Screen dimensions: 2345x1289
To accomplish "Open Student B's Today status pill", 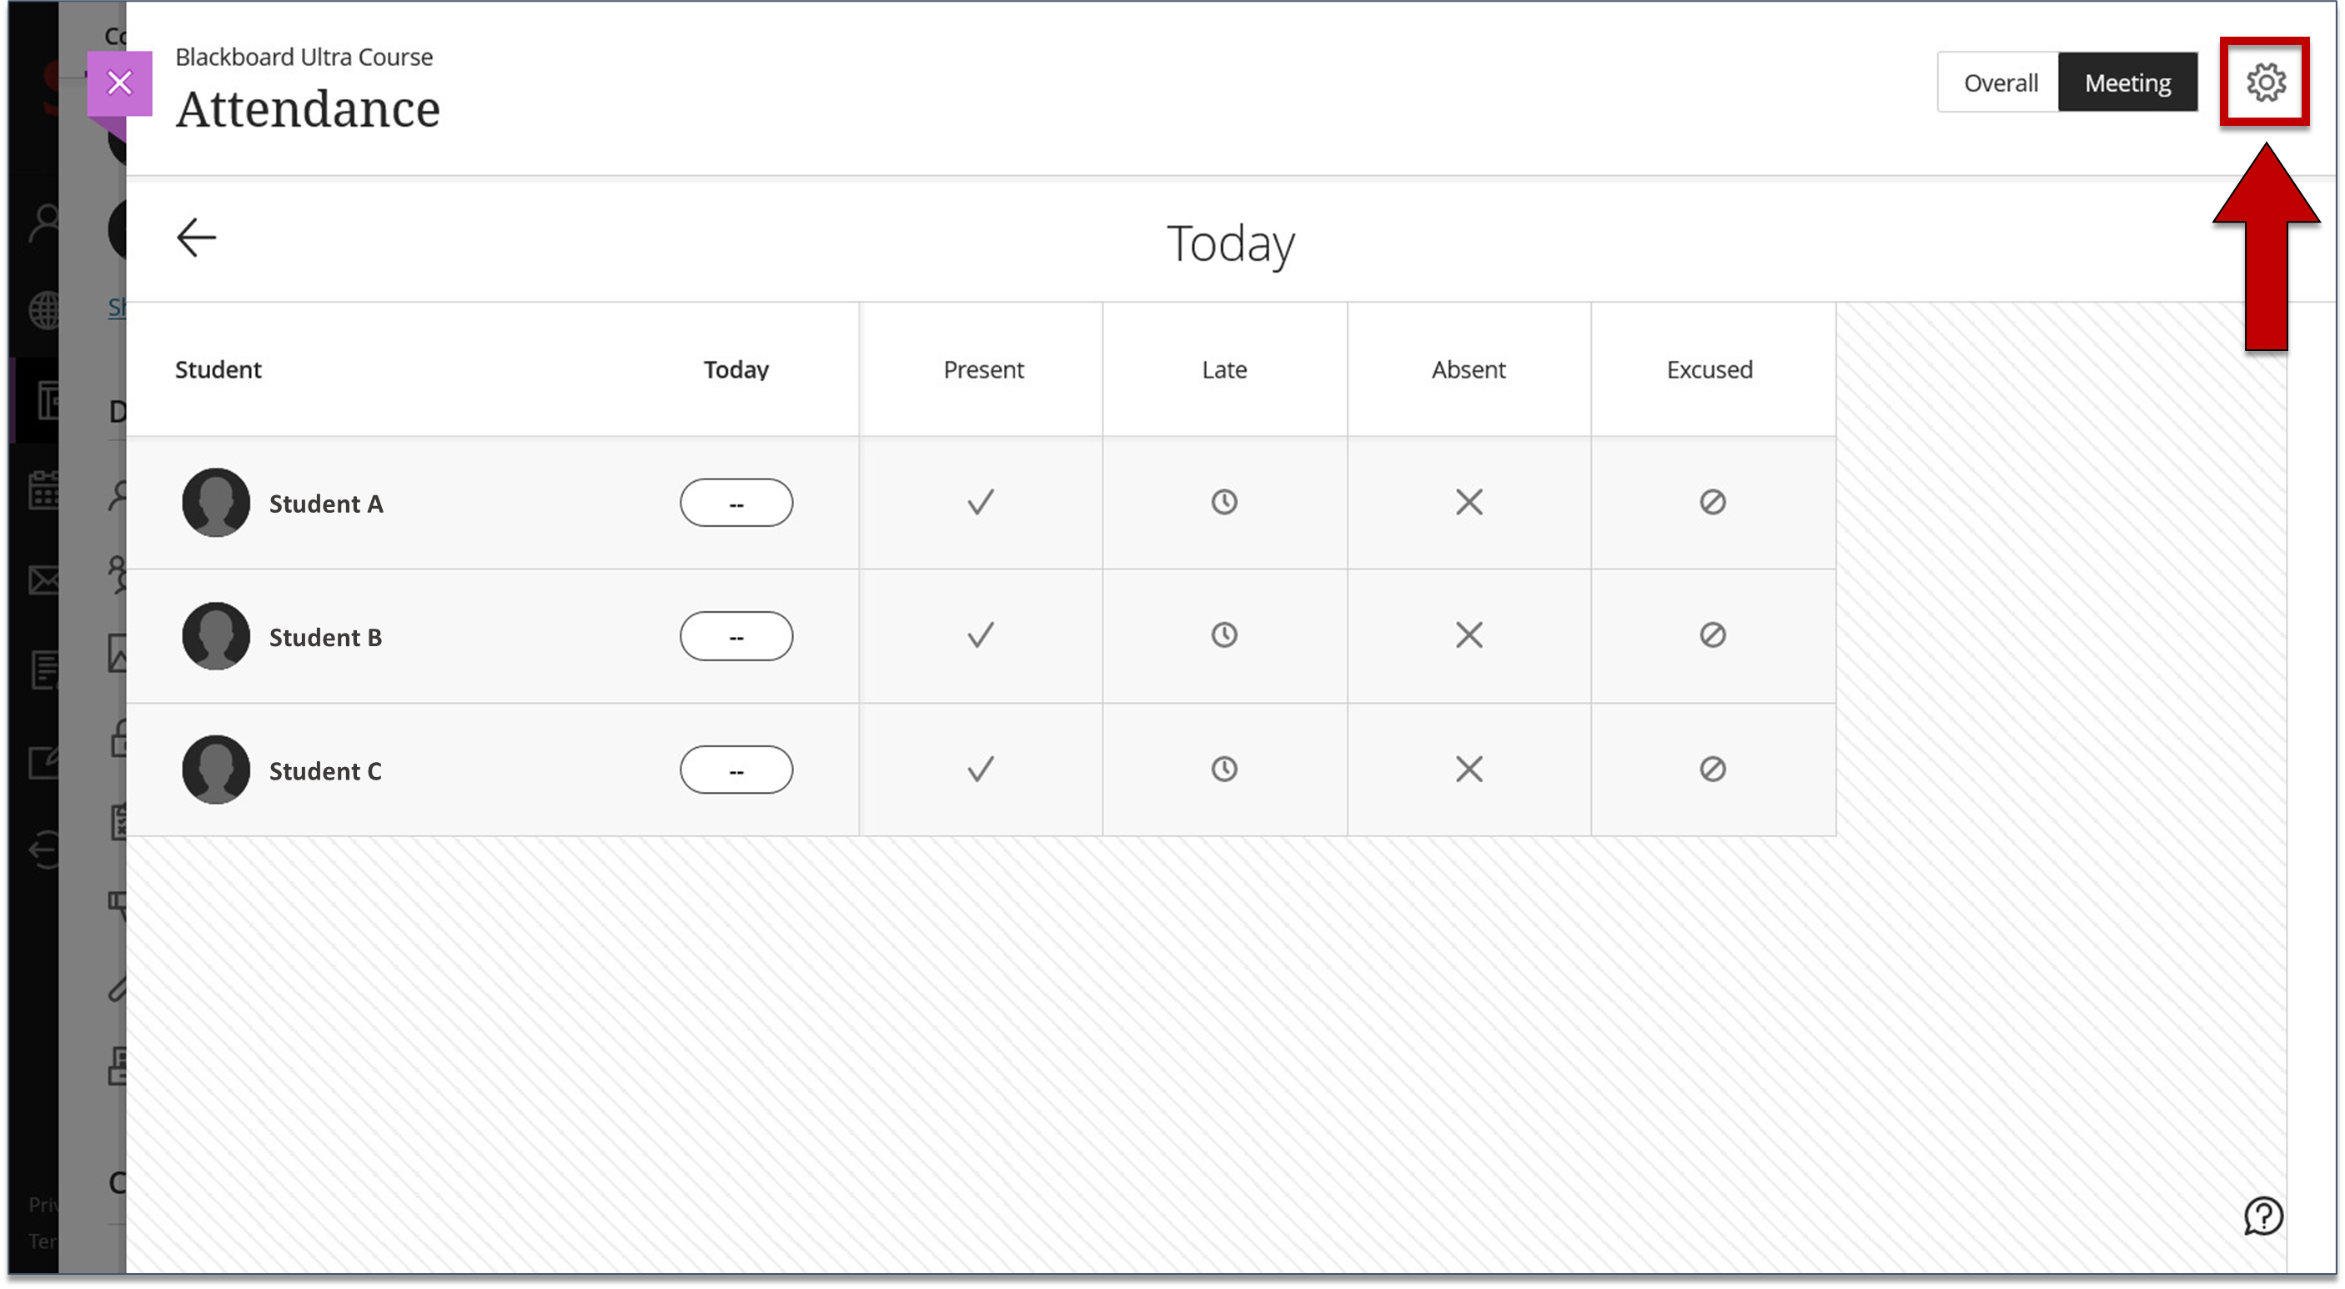I will coord(736,635).
